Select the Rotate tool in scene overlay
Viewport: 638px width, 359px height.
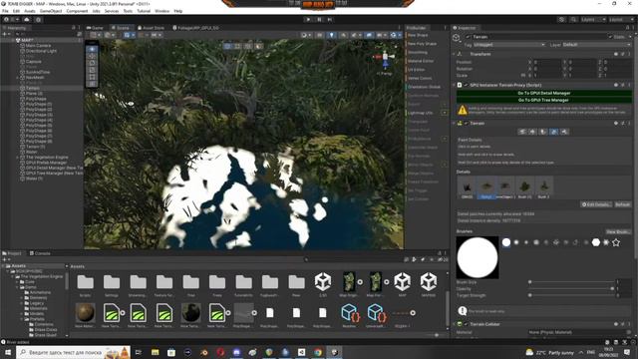(92, 63)
